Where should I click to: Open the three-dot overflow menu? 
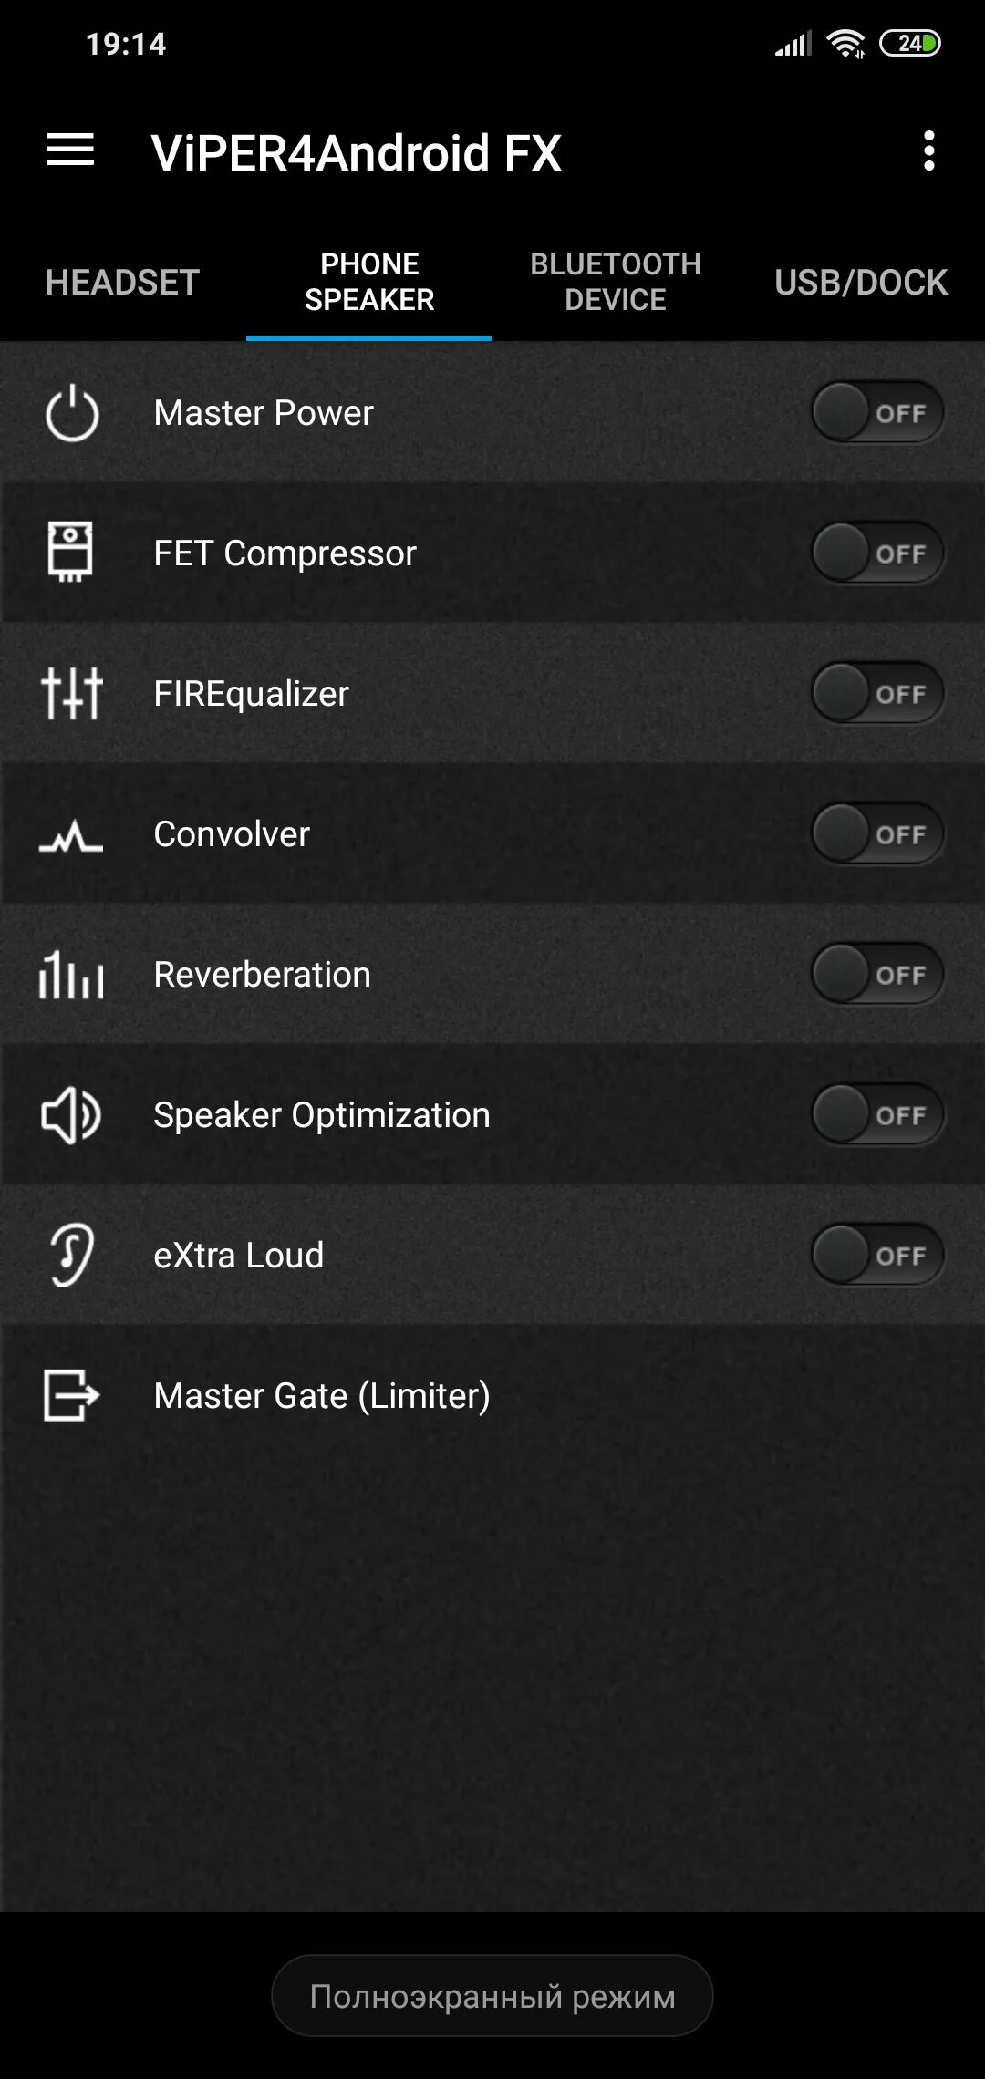(928, 150)
